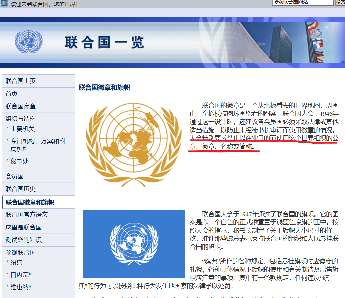
Task: Go to 会员国 page
Action: click(x=14, y=176)
